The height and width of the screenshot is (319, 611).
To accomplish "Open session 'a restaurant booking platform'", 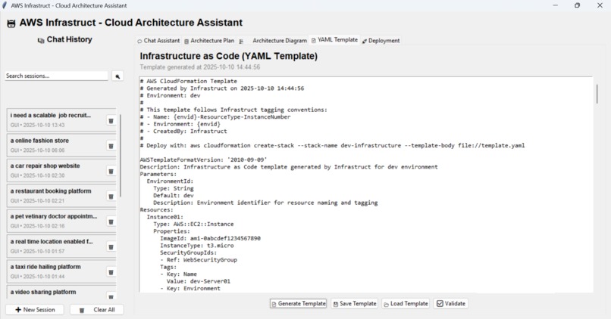I will tap(57, 196).
